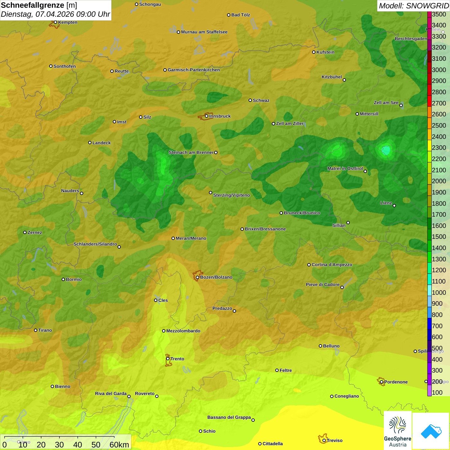
Task: Click the Meran/Merano location dot
Action: click(x=173, y=238)
